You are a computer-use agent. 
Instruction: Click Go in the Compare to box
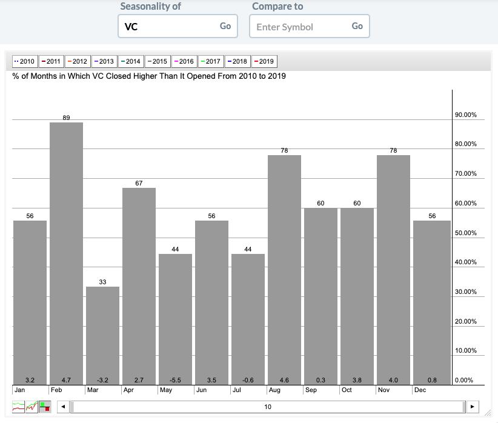point(357,26)
